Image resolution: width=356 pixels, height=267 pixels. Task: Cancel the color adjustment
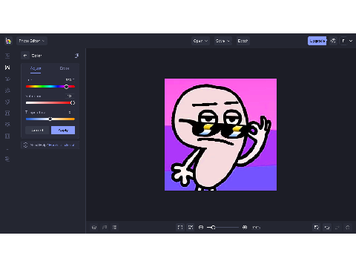(x=37, y=131)
